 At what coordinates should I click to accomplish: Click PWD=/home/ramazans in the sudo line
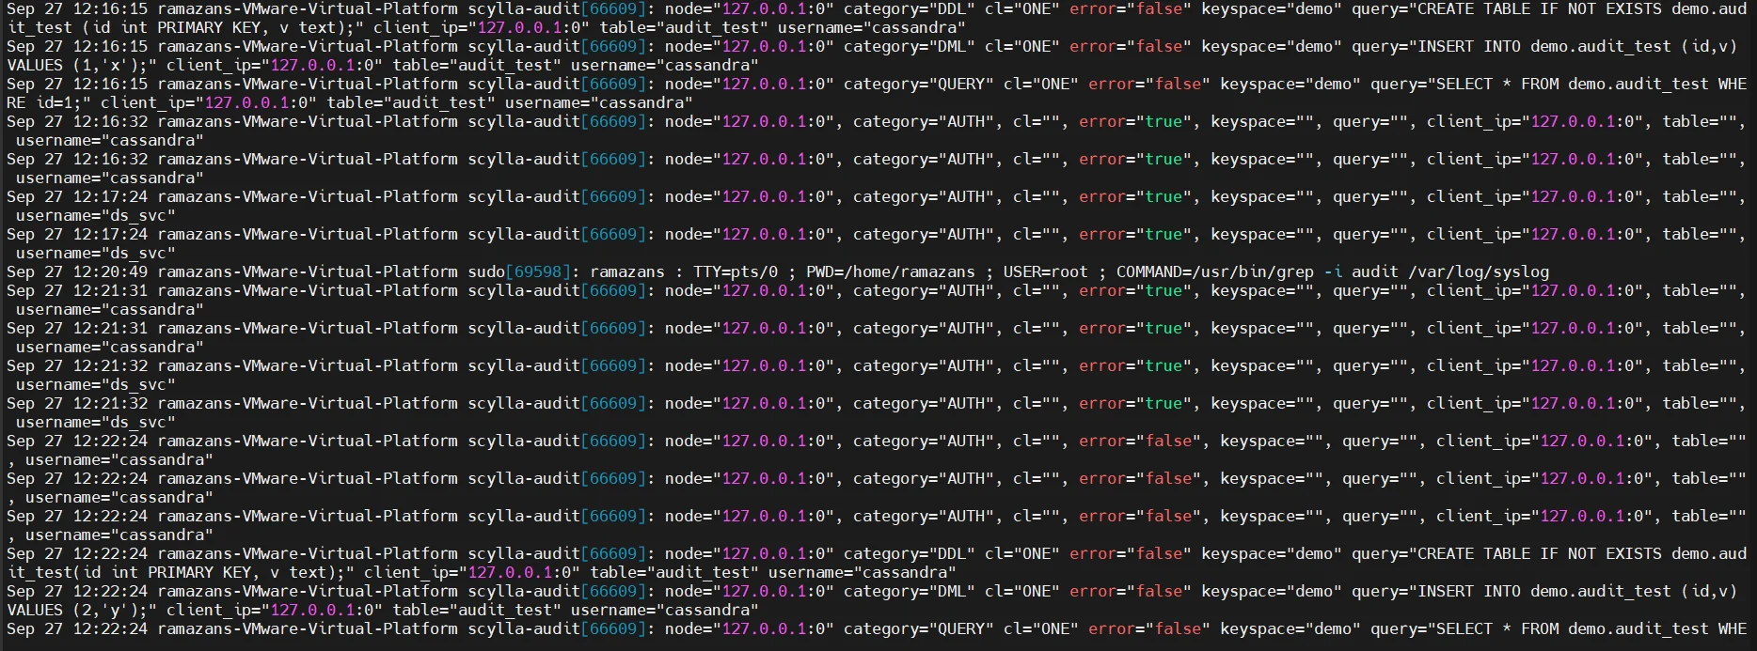[x=891, y=271]
